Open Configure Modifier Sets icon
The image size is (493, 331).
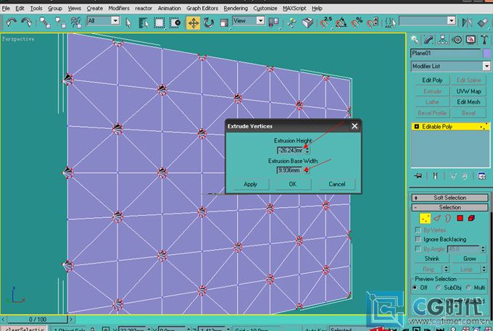tap(481, 176)
